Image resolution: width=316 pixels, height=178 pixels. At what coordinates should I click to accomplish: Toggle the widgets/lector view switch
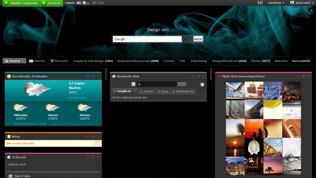point(86,3)
